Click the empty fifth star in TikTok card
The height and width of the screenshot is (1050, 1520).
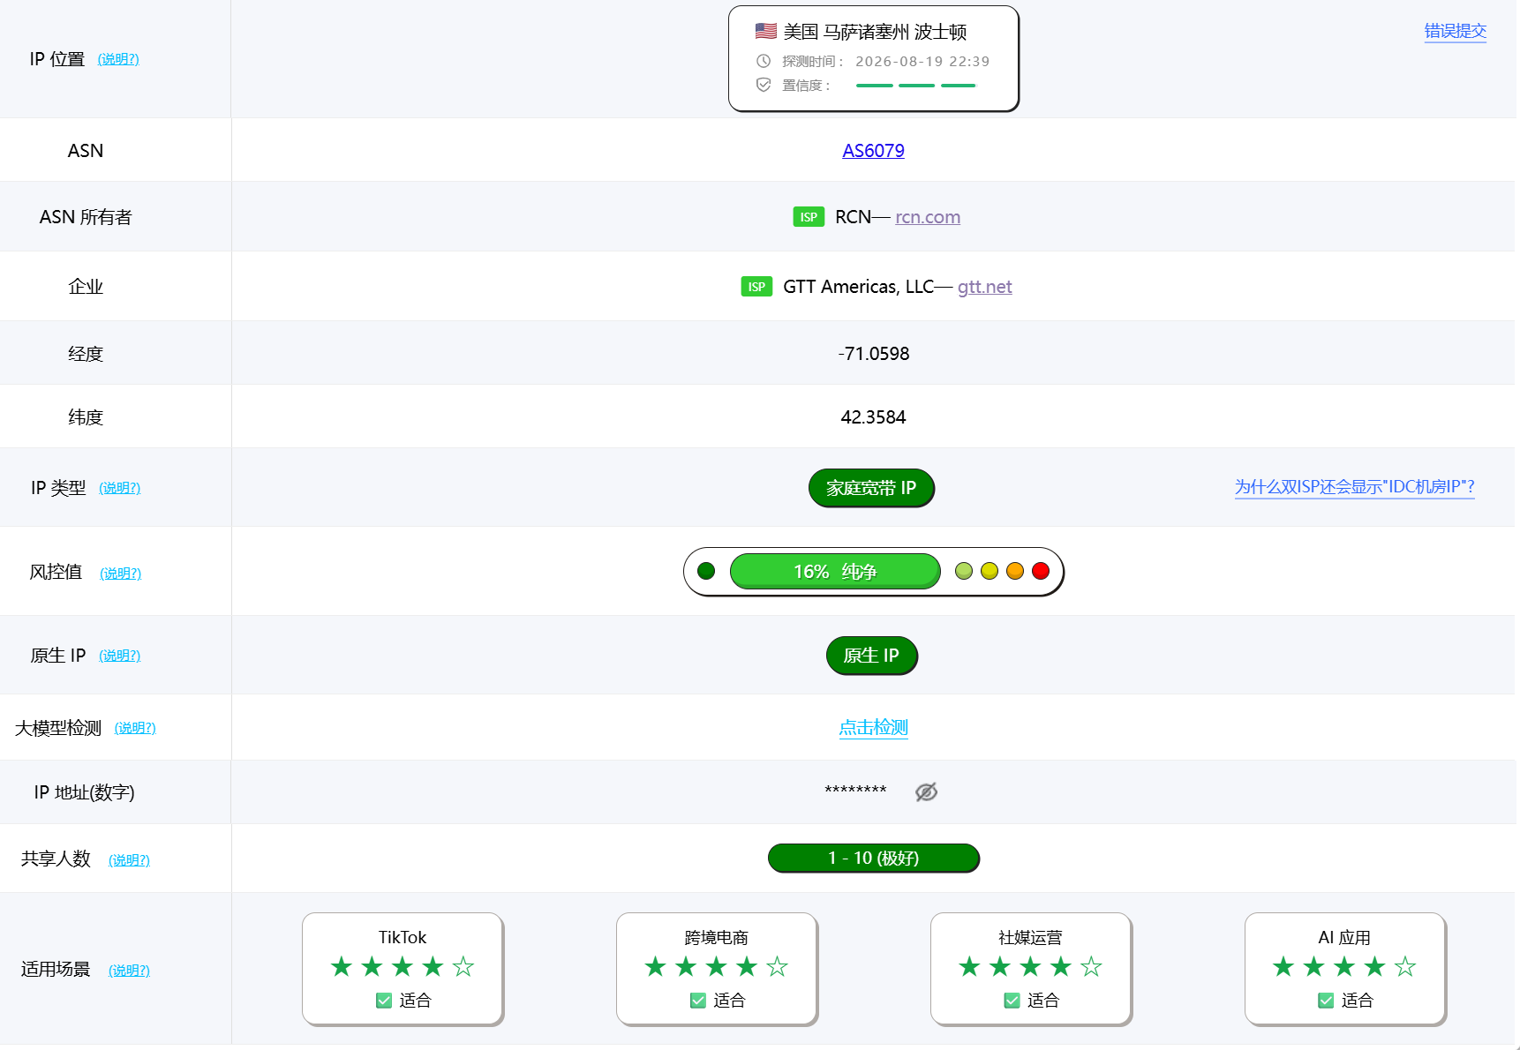coord(463,967)
